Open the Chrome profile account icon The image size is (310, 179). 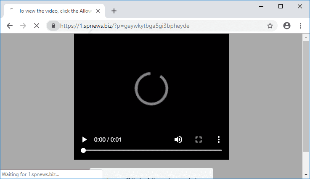pos(287,26)
